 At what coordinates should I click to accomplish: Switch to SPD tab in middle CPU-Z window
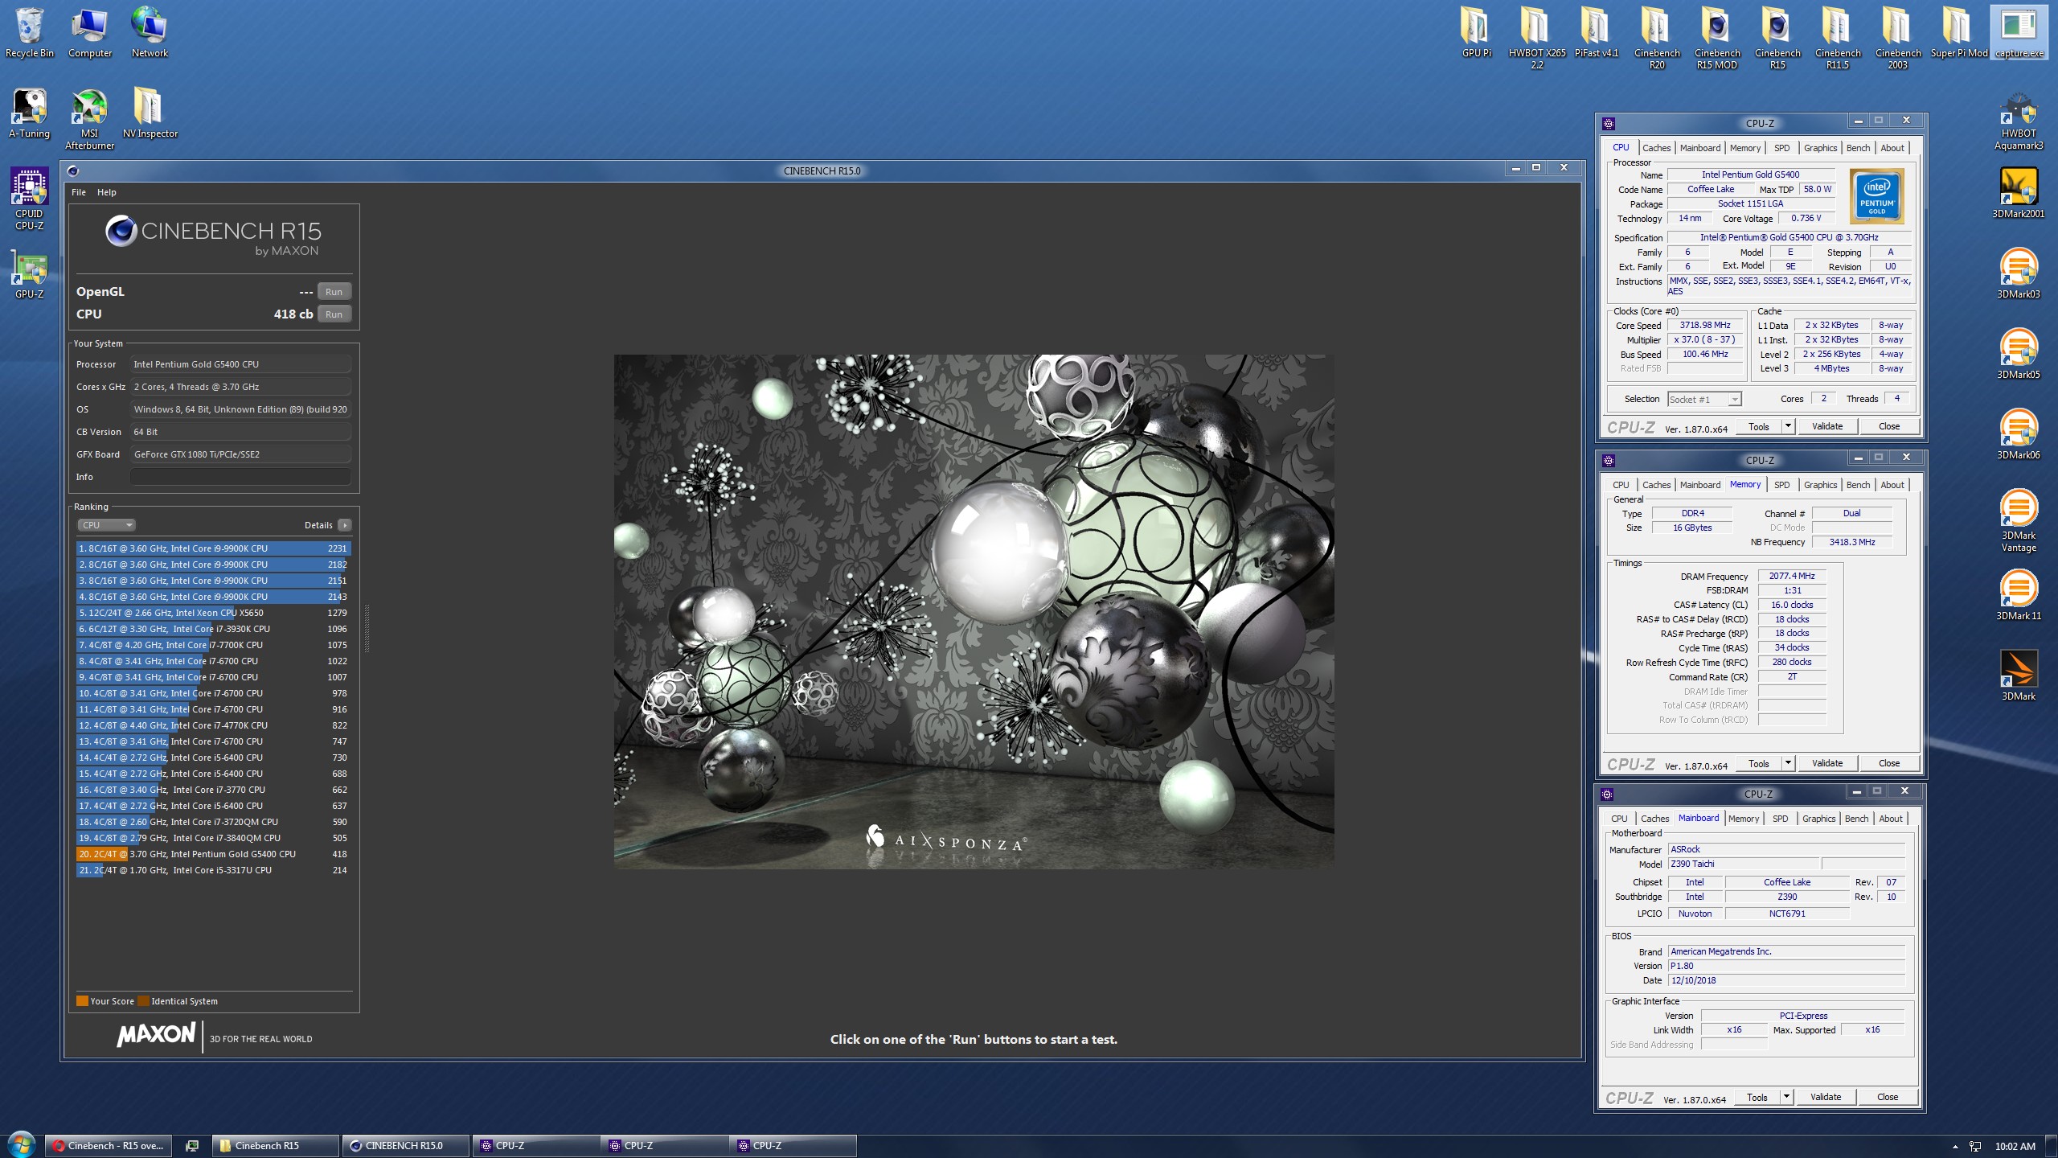coord(1781,485)
